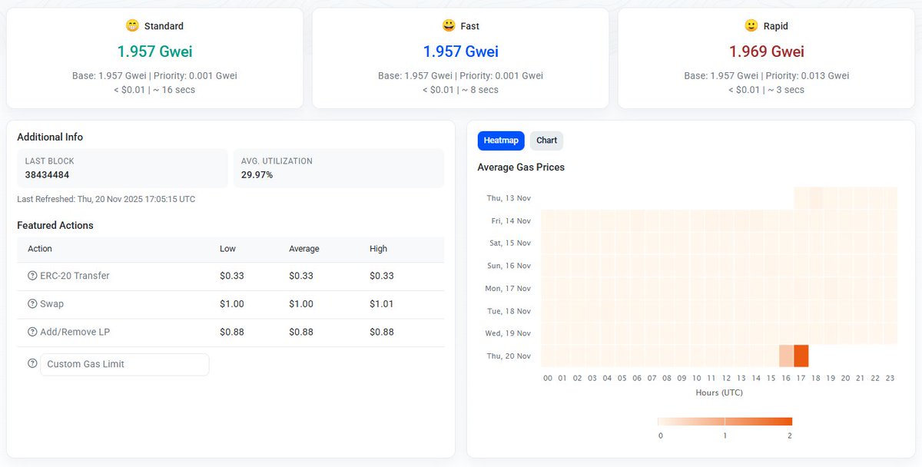The image size is (922, 467).
Task: Click the heatmap color scale legend bar
Action: 725,421
